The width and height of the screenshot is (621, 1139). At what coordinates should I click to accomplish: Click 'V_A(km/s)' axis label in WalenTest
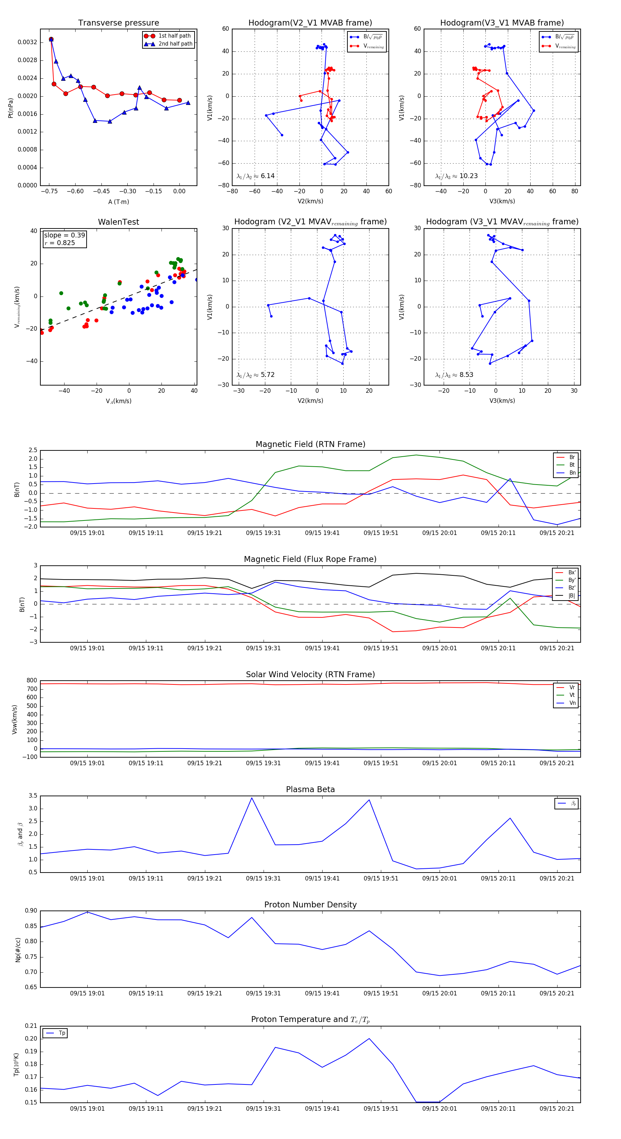(118, 401)
